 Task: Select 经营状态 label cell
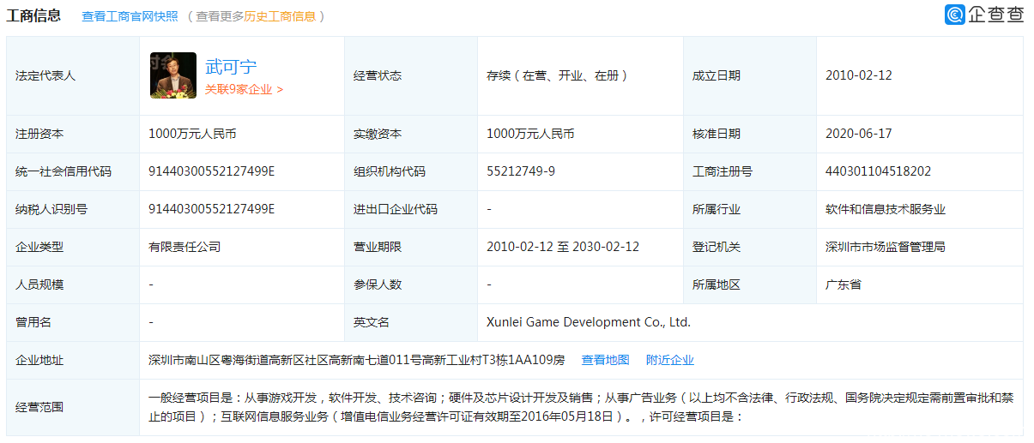411,75
